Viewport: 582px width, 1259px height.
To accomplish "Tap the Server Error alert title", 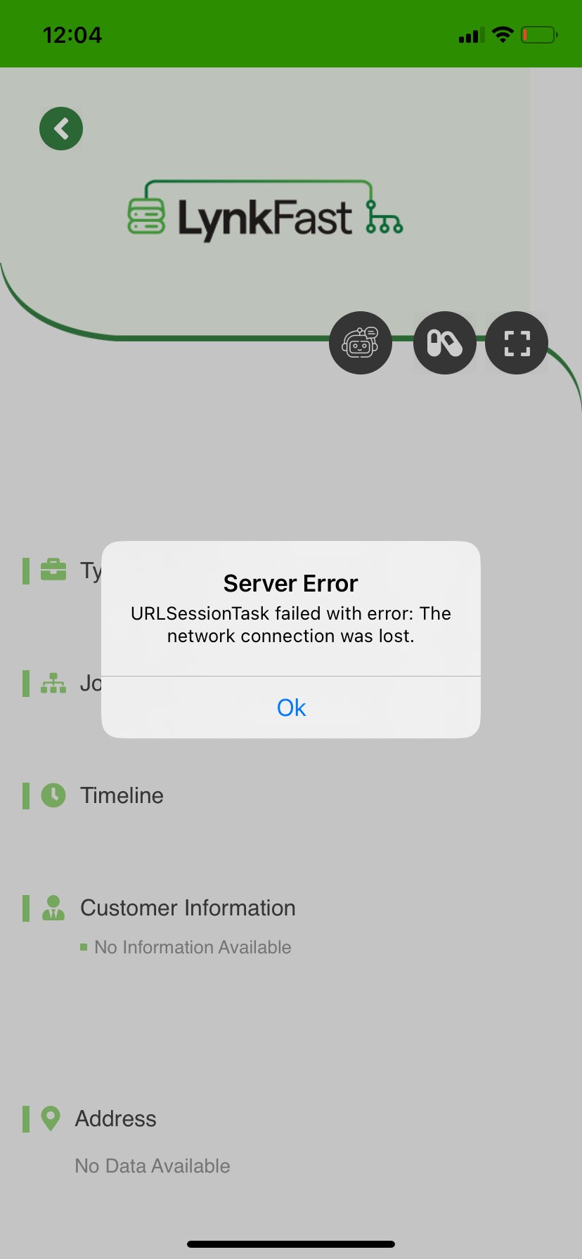I will (x=291, y=583).
